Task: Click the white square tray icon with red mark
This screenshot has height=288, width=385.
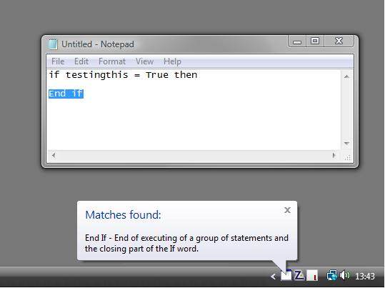Action: (312, 275)
